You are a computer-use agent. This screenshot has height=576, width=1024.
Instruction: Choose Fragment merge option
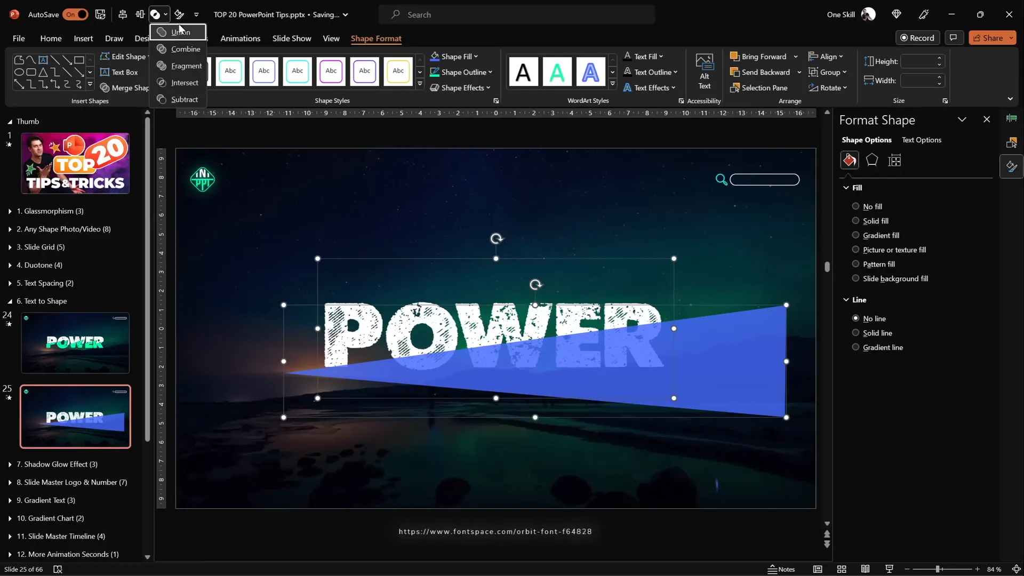[x=178, y=66]
